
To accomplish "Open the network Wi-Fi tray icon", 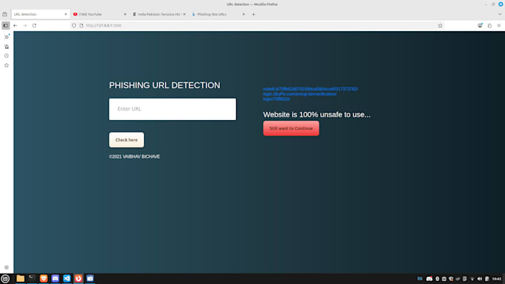I will tap(472, 279).
